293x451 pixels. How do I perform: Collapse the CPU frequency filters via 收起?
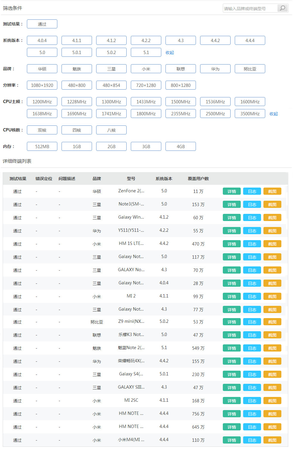click(274, 114)
